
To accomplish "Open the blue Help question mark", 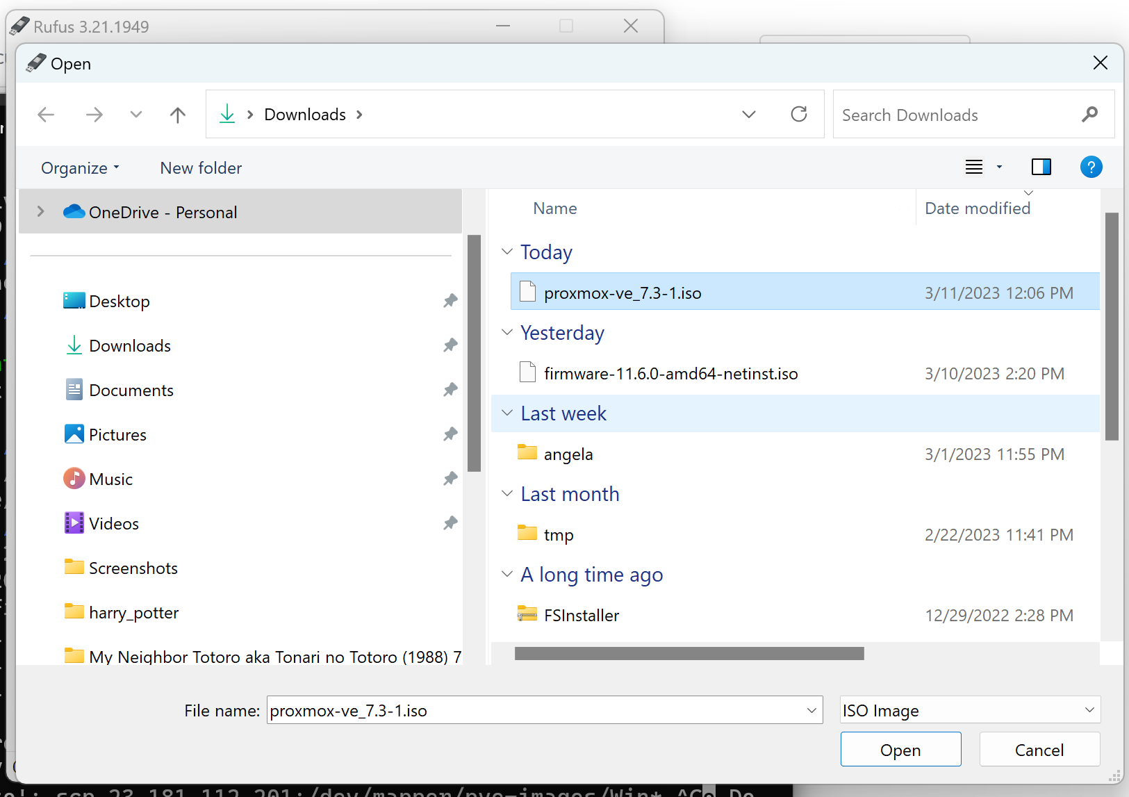I will [1091, 167].
